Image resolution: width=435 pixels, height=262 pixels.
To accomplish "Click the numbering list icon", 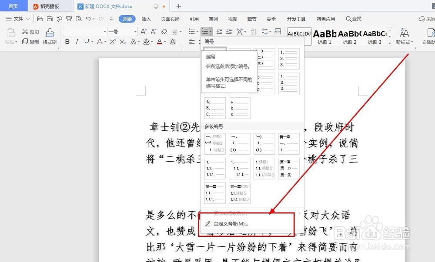I will click(x=205, y=32).
